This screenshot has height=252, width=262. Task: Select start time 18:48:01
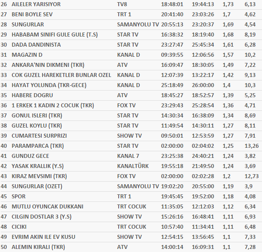(172, 4)
